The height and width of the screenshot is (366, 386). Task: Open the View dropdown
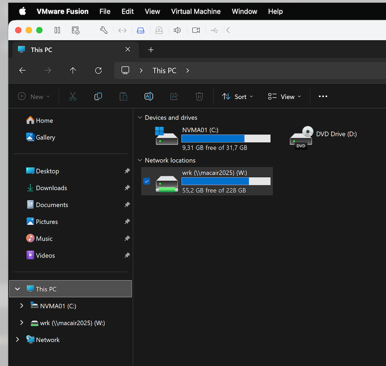285,96
